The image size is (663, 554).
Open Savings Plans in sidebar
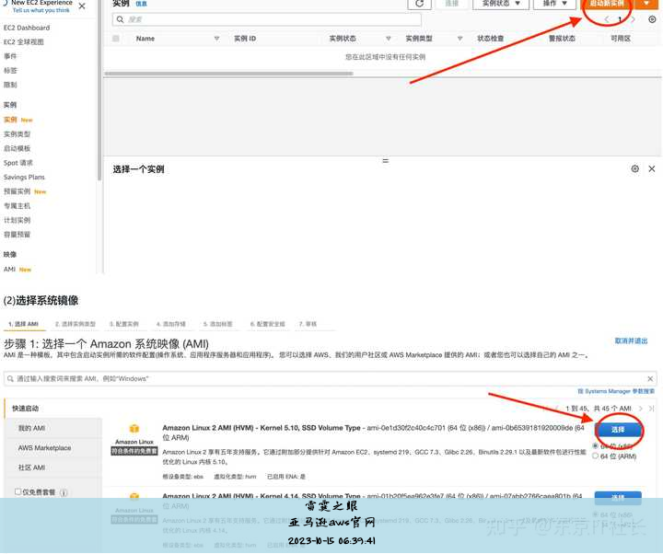point(24,178)
